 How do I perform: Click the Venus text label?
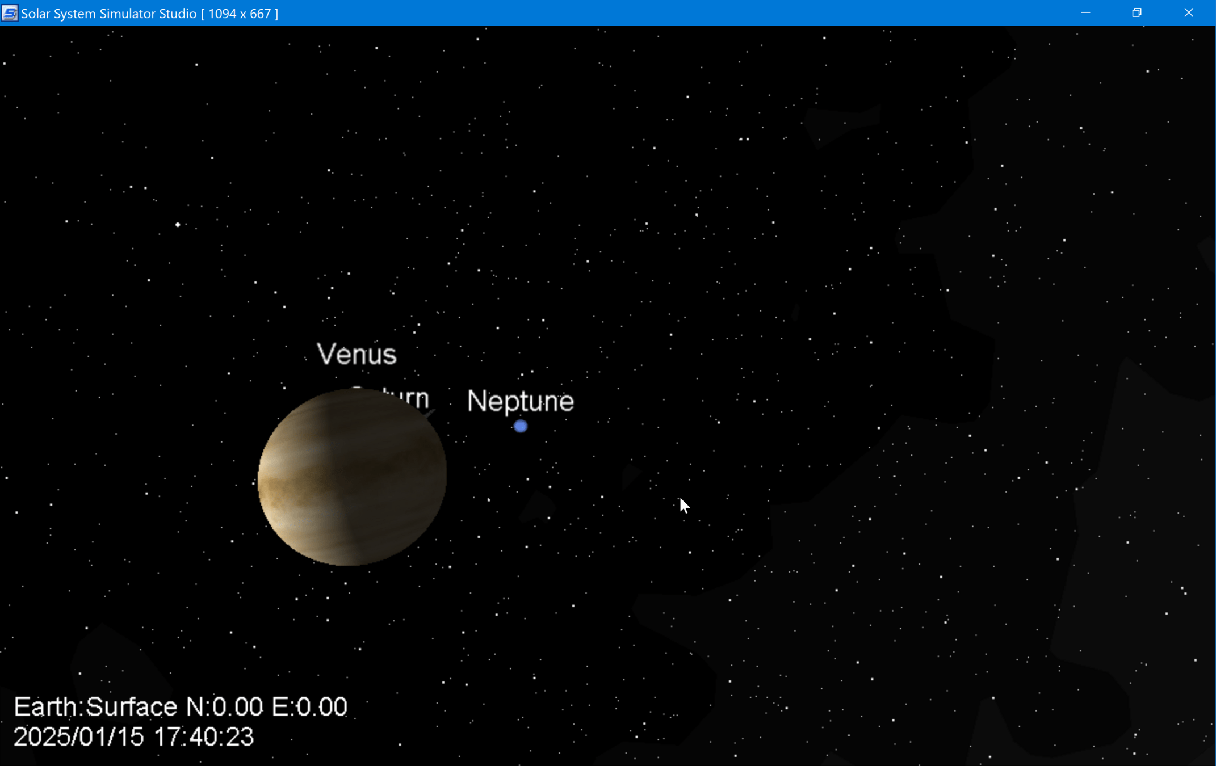pyautogui.click(x=357, y=354)
